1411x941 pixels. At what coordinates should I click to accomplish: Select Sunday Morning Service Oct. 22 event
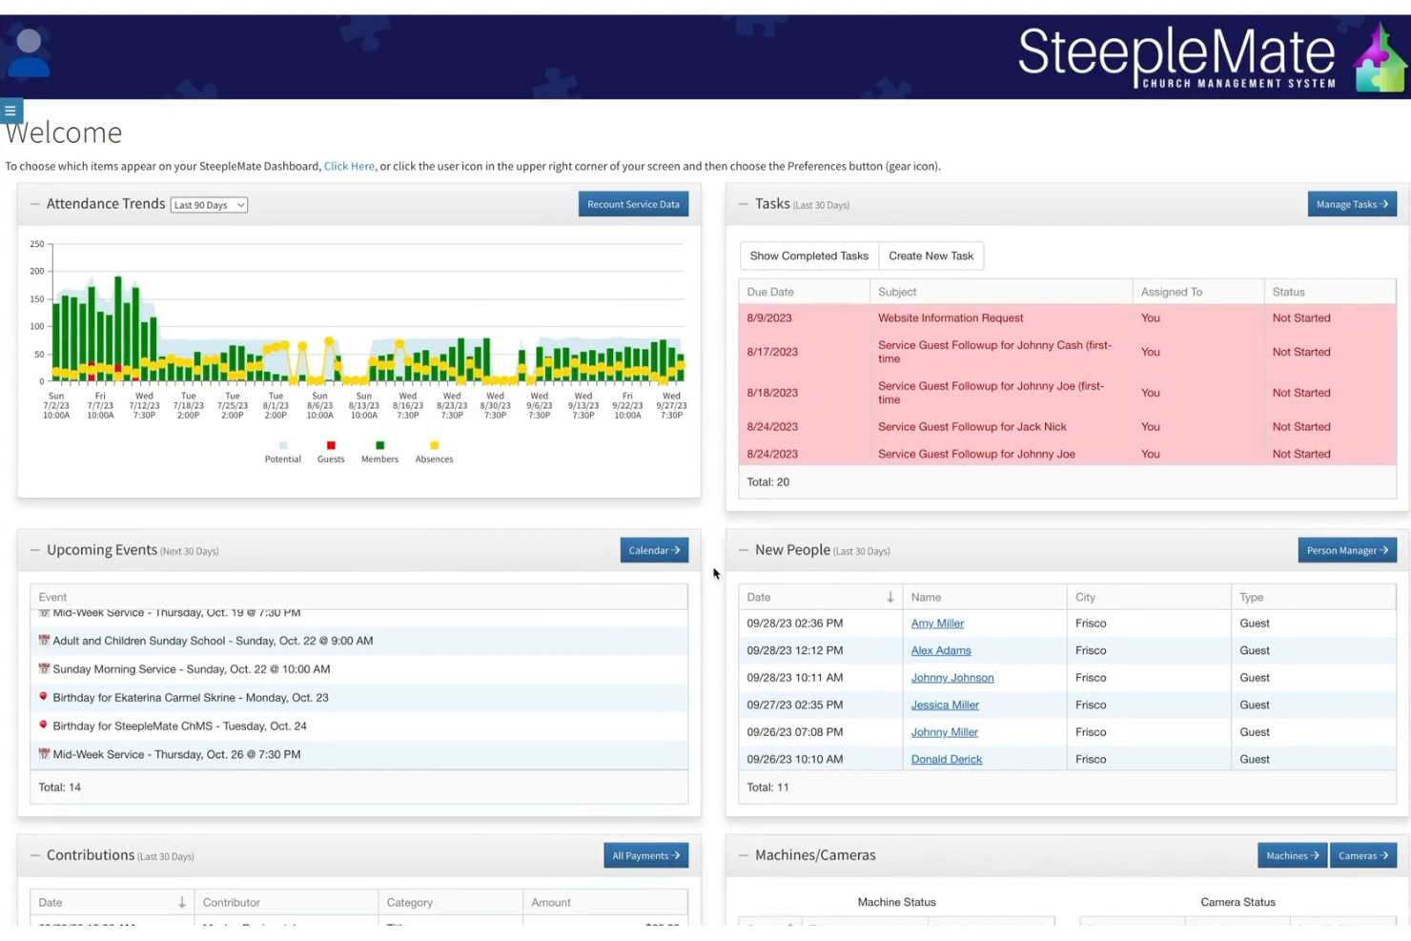tap(358, 669)
